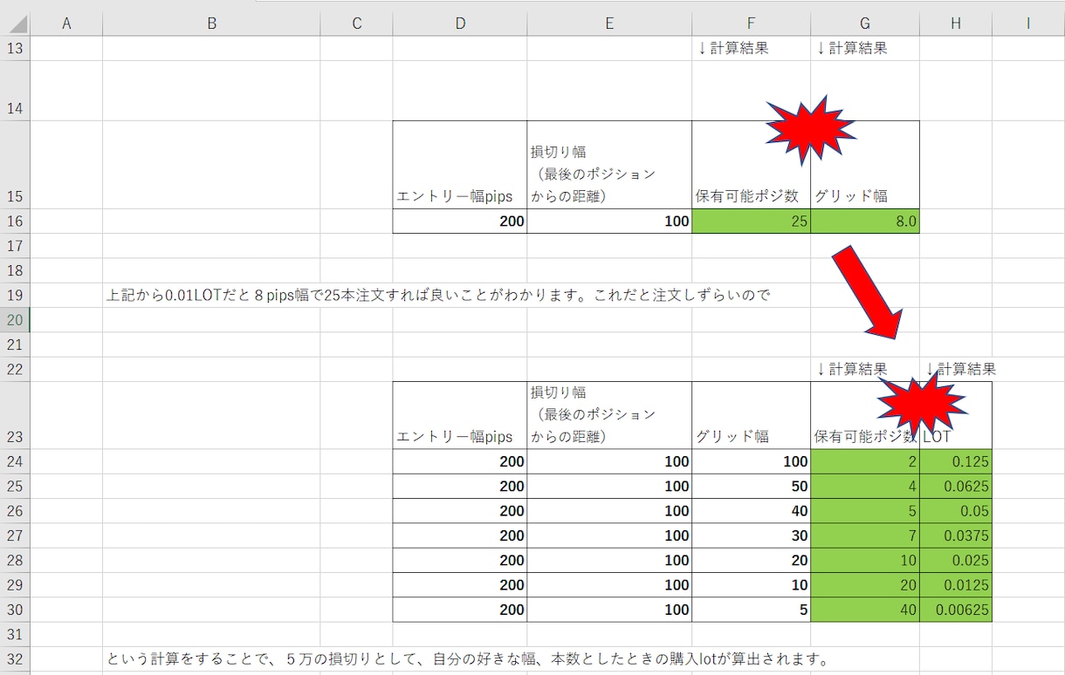Screen dimensions: 1065x675
Task: Click 'エントリー幅pips' header in row 15
Action: pos(460,165)
